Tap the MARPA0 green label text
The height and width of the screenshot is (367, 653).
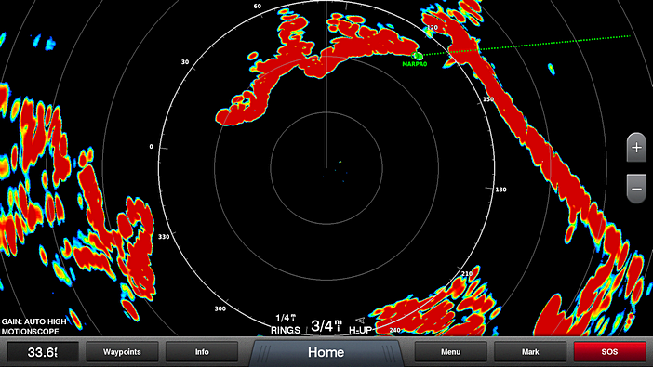pos(414,64)
